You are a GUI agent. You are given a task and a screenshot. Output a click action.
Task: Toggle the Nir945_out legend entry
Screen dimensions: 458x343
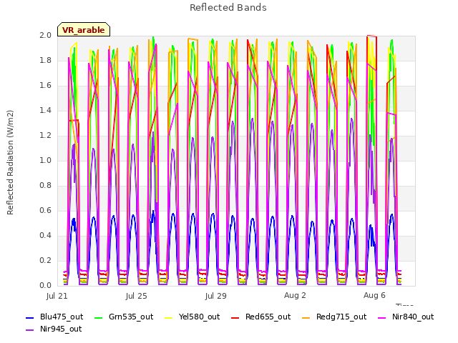click(54, 329)
